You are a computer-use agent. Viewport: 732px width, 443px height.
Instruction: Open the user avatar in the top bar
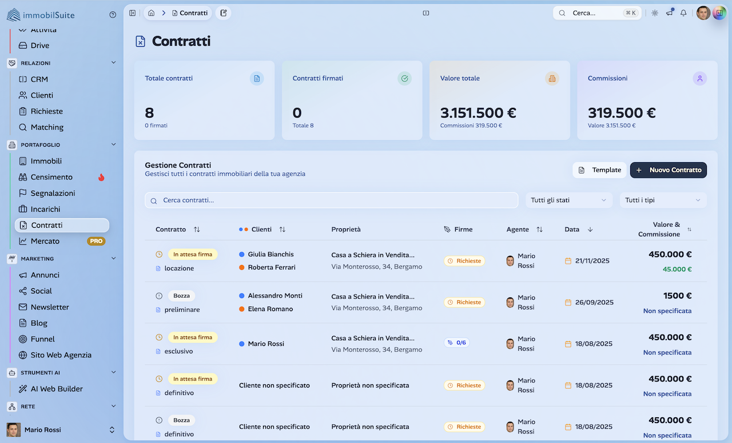703,13
